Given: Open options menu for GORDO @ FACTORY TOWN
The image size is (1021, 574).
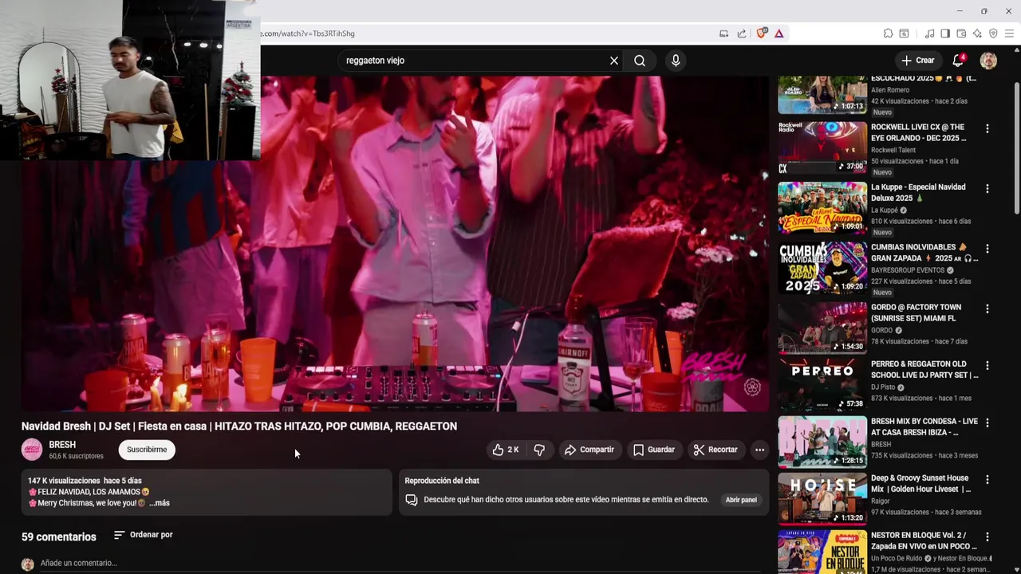Looking at the screenshot, I should click(987, 309).
